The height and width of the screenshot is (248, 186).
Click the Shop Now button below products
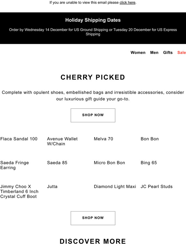pyautogui.click(x=93, y=218)
